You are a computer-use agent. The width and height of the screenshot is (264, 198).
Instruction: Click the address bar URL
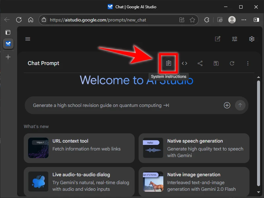[98, 20]
